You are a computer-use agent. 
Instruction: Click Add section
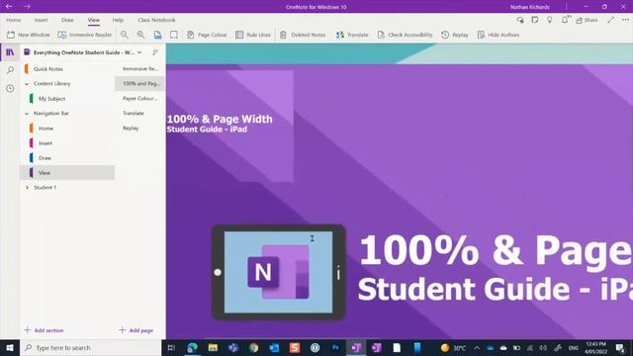pyautogui.click(x=44, y=330)
